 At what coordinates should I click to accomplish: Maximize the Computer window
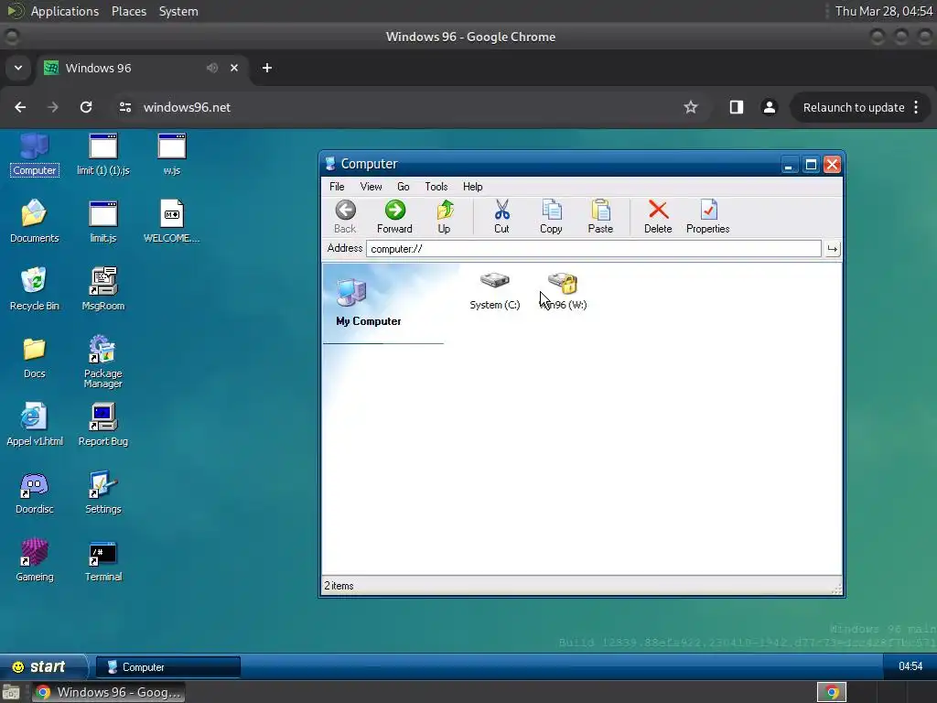click(811, 165)
